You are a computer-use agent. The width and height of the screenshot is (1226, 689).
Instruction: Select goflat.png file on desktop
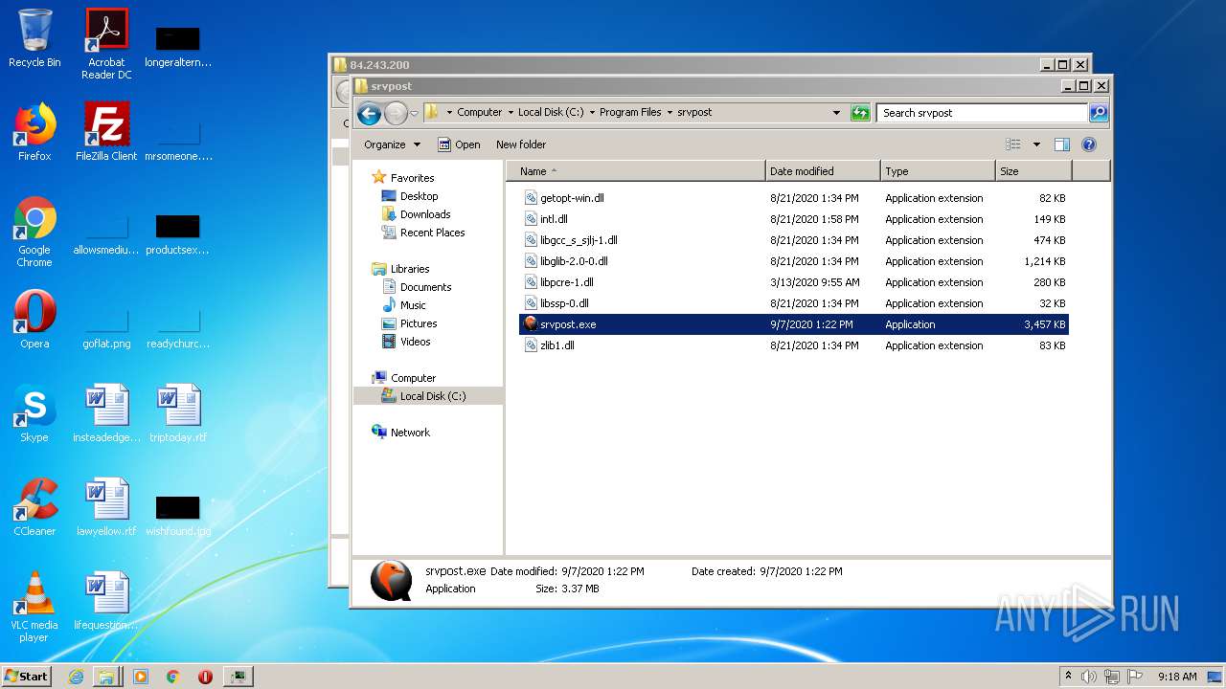(106, 326)
